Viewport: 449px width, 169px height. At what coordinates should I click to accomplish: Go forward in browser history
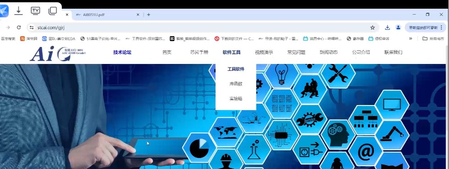click(x=8, y=27)
